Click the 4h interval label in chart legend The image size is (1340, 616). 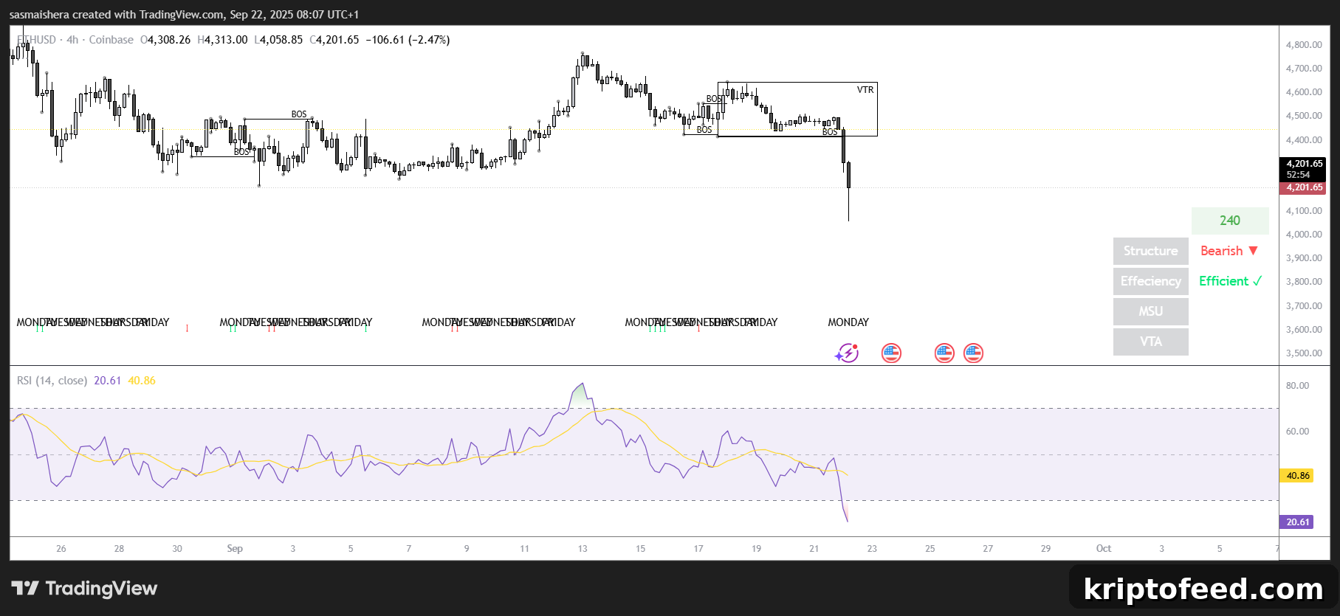point(72,40)
